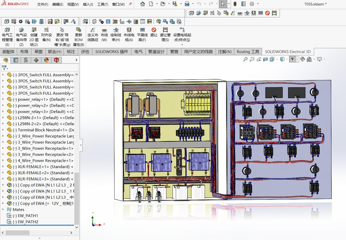The image size is (346, 240).
Task: Click the Print icon in the top toolbar
Action: tap(187, 4)
